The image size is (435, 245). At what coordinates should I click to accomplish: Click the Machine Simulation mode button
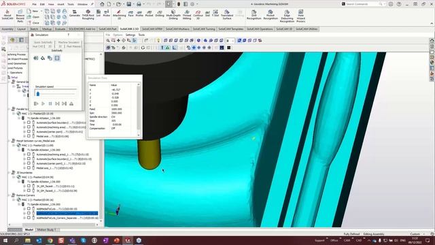[x=69, y=42]
